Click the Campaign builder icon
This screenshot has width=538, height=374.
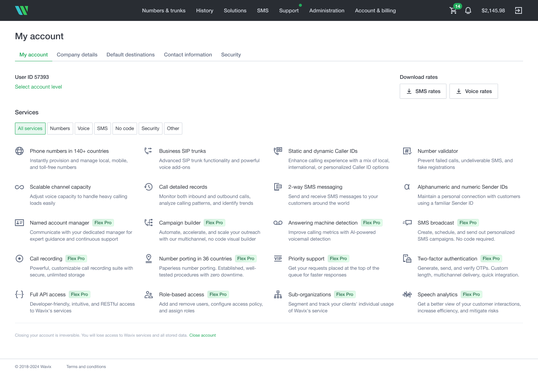[x=148, y=223]
